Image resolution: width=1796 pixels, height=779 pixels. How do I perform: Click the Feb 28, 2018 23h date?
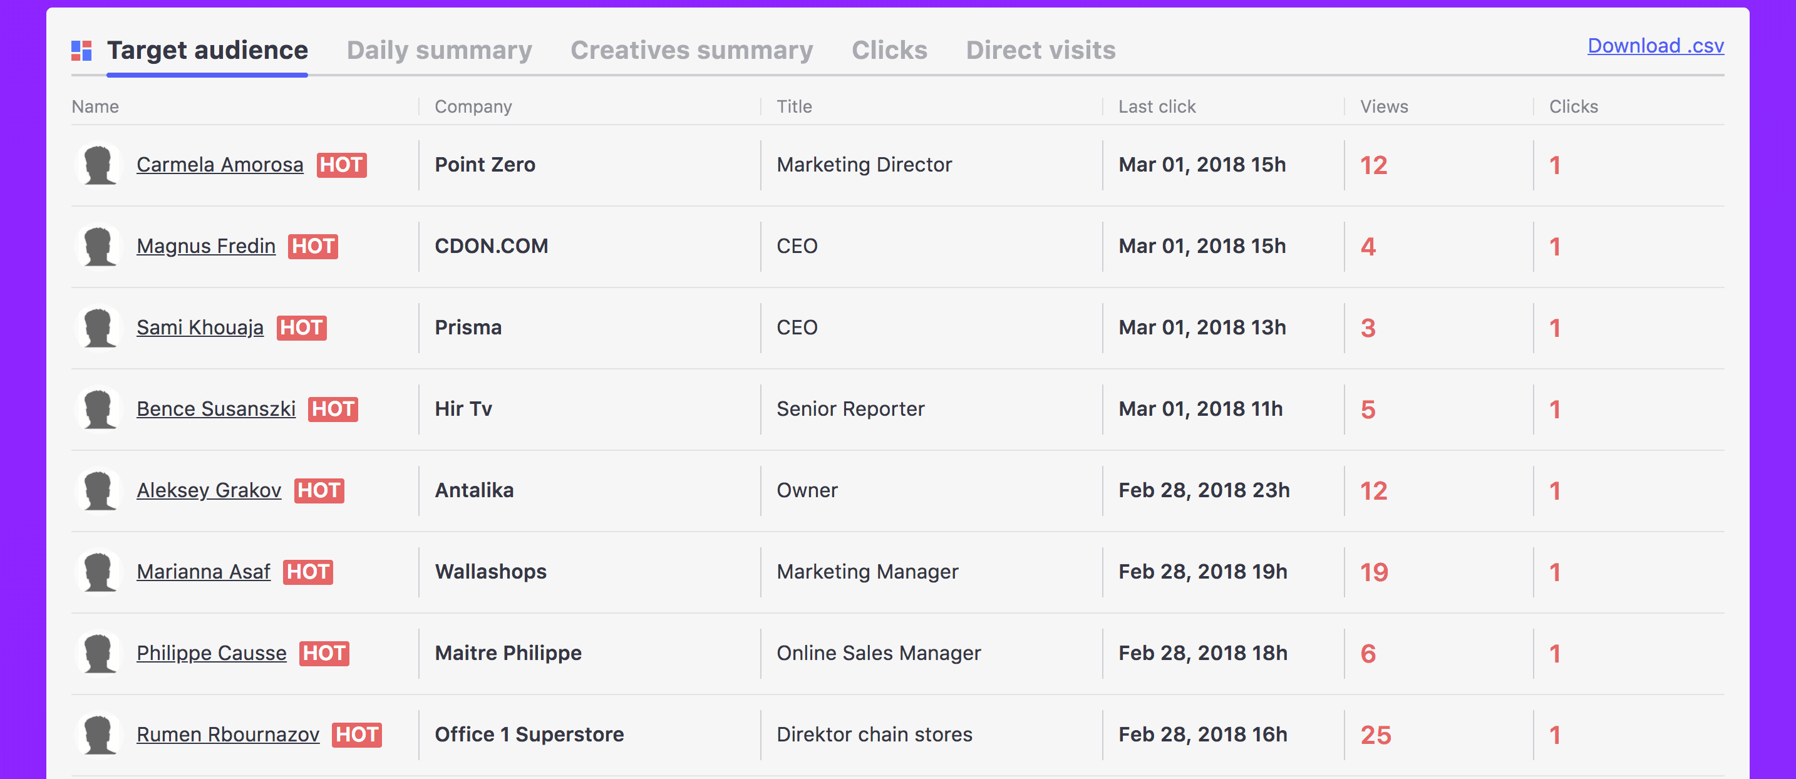(1204, 490)
